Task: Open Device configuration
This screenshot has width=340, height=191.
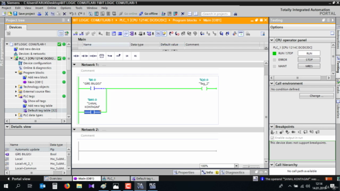Action: click(x=37, y=63)
